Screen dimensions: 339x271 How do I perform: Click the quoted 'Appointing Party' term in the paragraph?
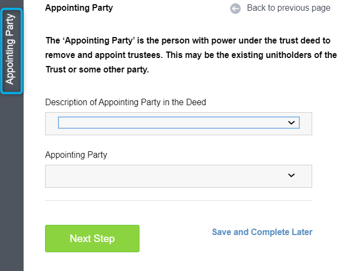tap(100, 40)
